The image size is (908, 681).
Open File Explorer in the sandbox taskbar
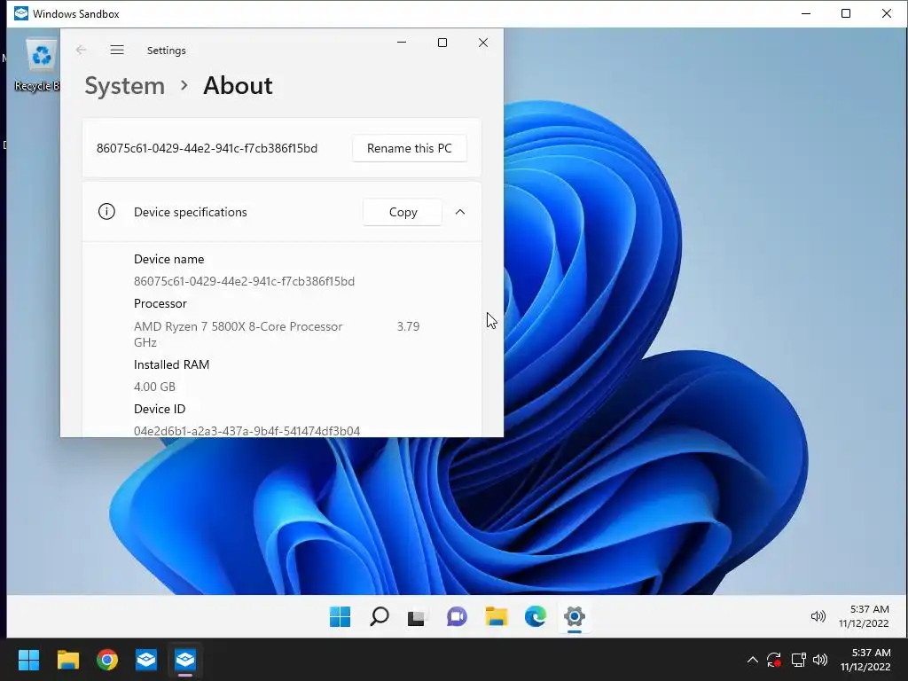[497, 617]
